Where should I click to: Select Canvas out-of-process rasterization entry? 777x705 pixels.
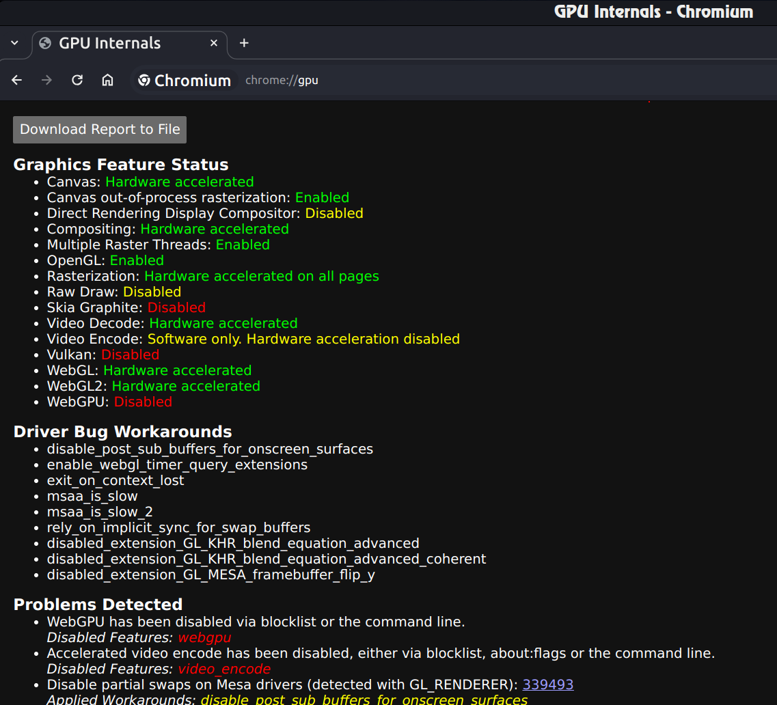point(198,197)
